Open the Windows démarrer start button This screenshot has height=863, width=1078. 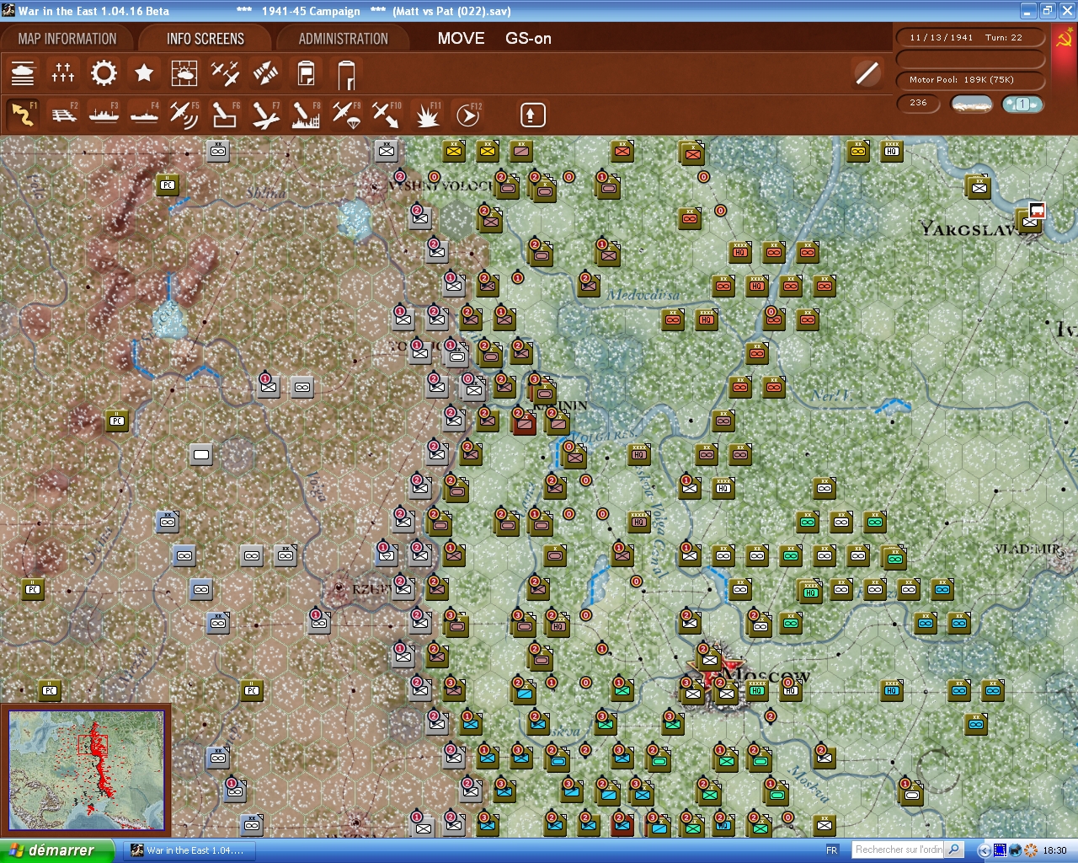pos(57,850)
